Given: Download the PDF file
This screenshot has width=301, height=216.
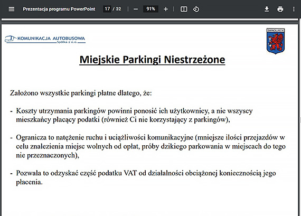Looking at the screenshot, I should [x=267, y=9].
